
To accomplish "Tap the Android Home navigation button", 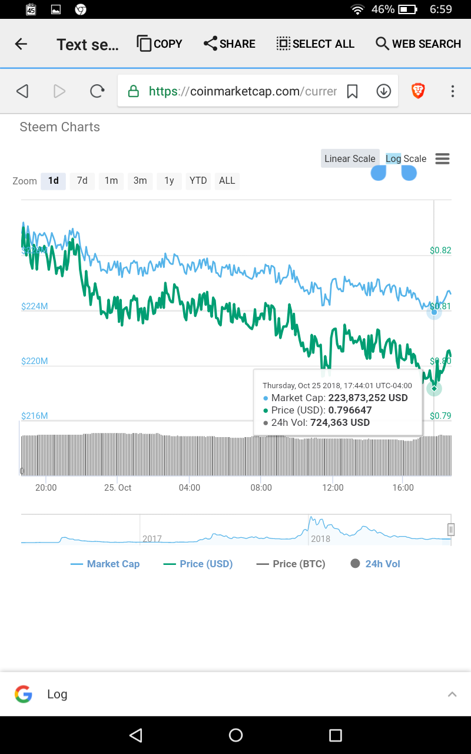I will pyautogui.click(x=235, y=735).
